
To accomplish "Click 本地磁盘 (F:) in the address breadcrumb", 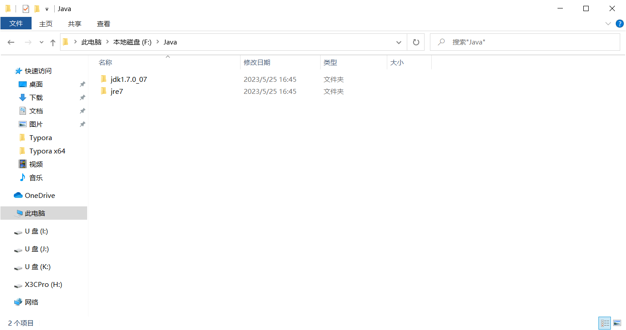I will point(132,42).
